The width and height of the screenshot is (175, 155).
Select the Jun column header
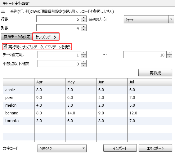[112, 82]
